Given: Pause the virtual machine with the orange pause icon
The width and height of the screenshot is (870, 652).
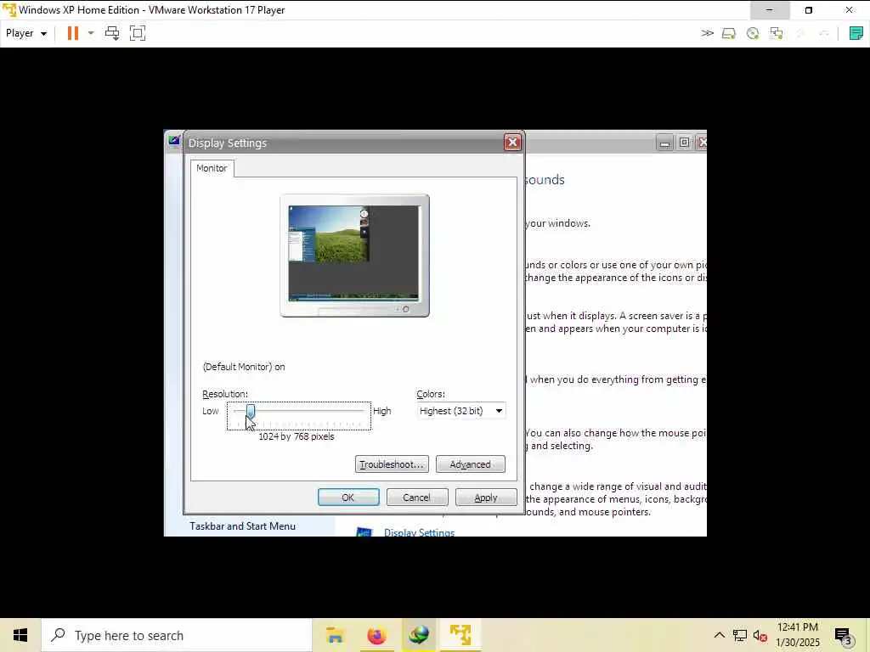Looking at the screenshot, I should [x=73, y=33].
